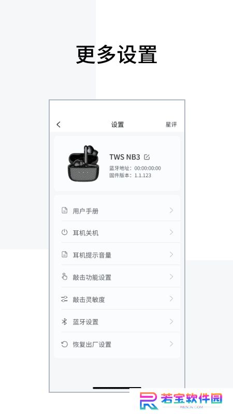Viewport: 233px width, 414px height.
Task: Open the 蓝牙设置 menu item
Action: [x=117, y=321]
